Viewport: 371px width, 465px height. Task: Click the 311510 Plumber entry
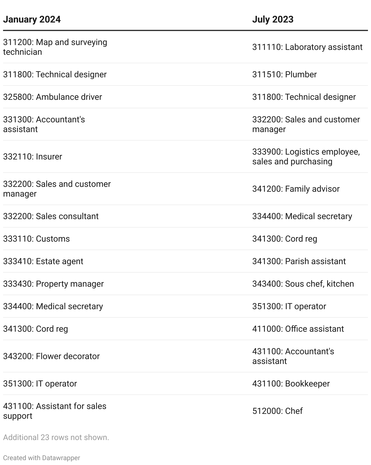(x=284, y=75)
